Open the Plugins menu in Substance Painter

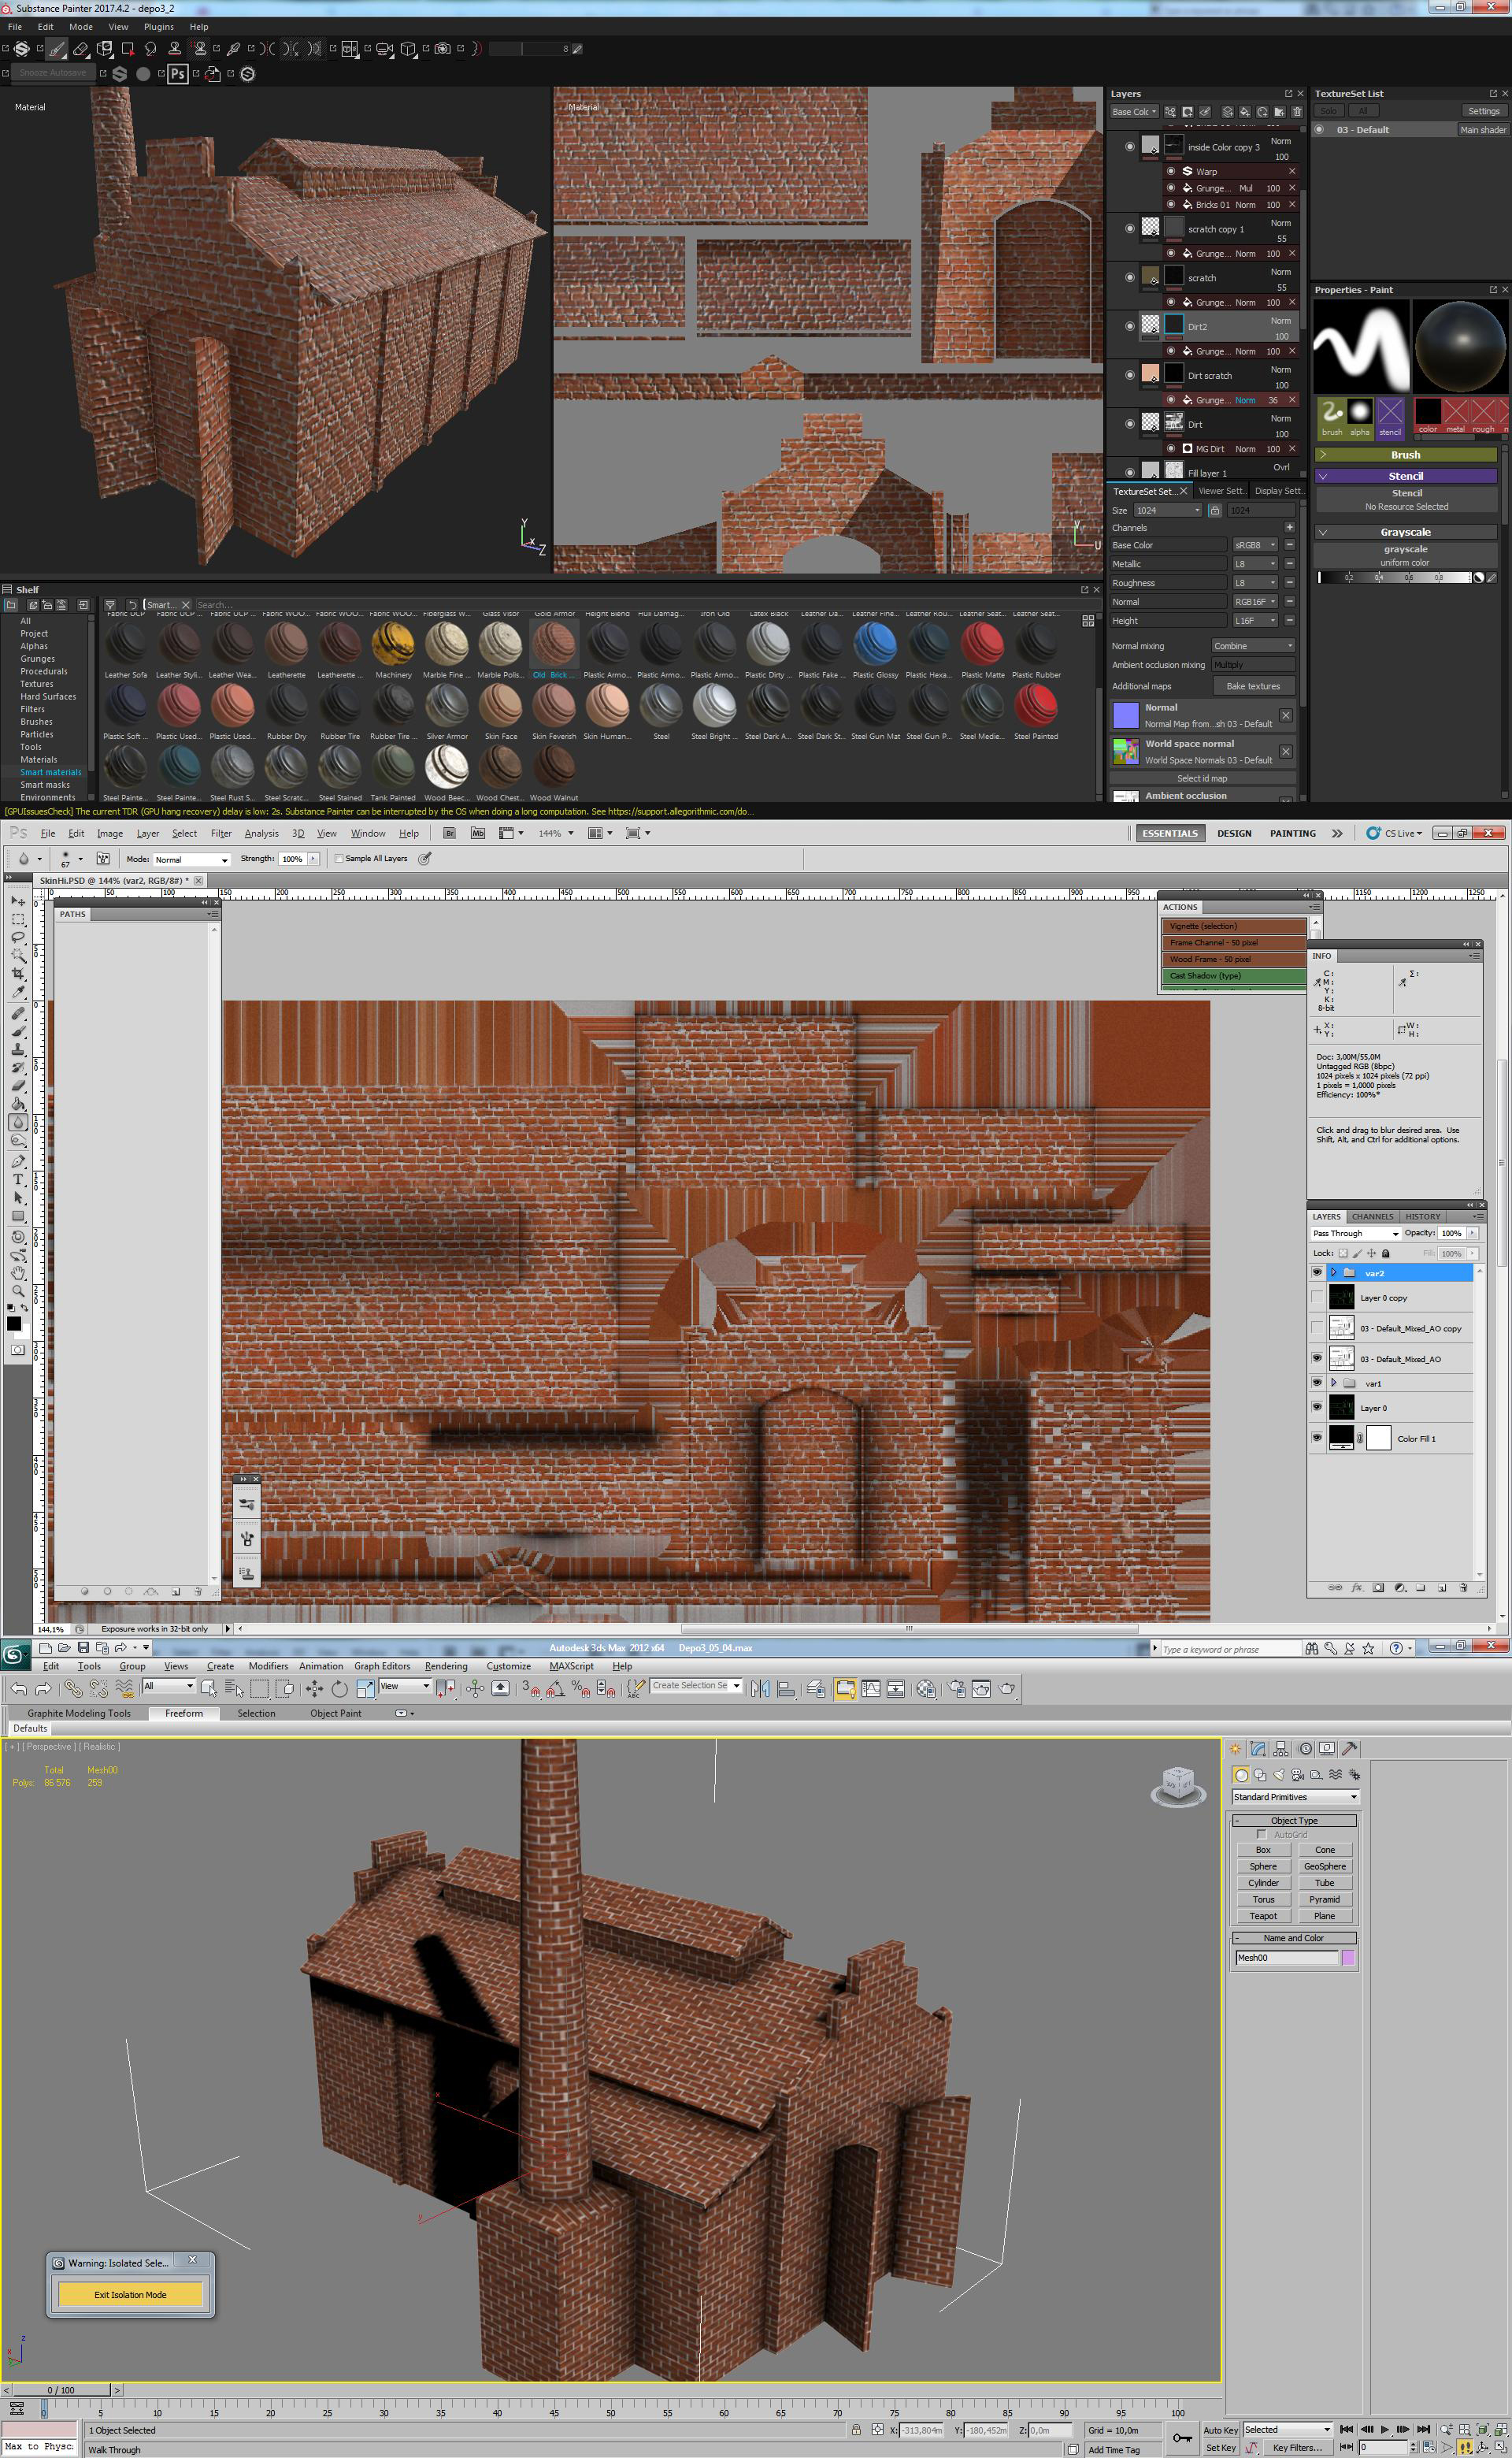click(x=158, y=27)
